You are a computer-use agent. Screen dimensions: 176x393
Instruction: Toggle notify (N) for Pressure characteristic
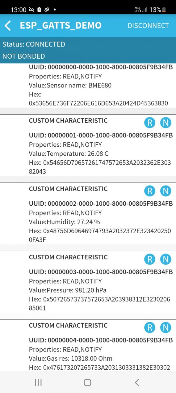pyautogui.click(x=166, y=259)
